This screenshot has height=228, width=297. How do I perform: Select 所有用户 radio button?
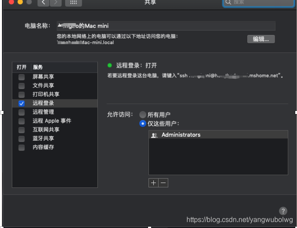tap(143, 114)
